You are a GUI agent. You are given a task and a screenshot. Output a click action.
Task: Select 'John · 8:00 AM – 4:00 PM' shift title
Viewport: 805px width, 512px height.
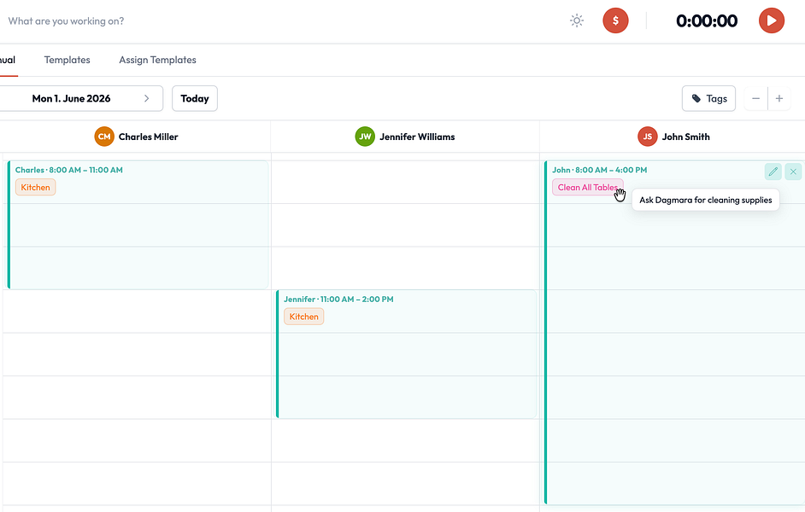tap(600, 170)
